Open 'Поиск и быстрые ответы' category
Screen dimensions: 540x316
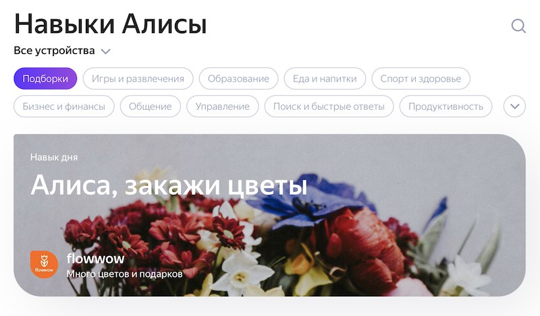click(x=329, y=106)
